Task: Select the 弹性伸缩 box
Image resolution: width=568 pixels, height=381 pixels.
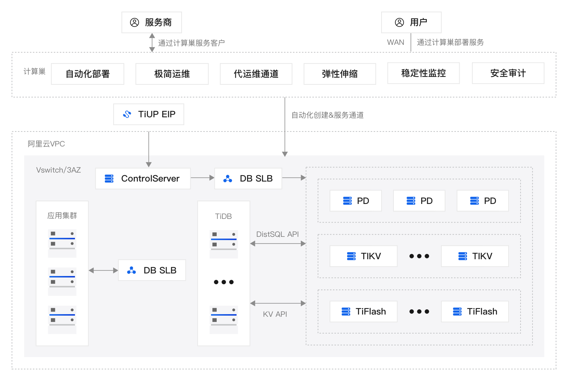Action: point(340,74)
